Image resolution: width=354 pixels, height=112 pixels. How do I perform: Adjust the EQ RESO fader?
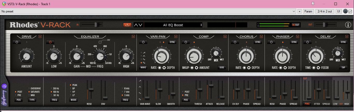pyautogui.click(x=91, y=89)
